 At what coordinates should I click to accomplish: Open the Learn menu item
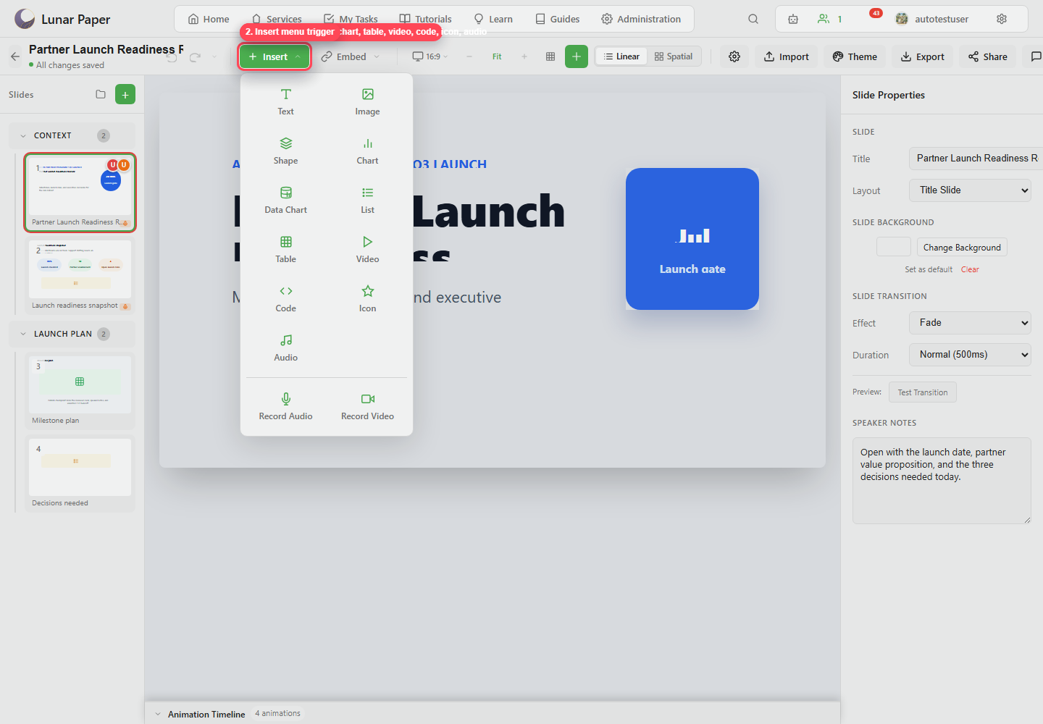point(493,19)
